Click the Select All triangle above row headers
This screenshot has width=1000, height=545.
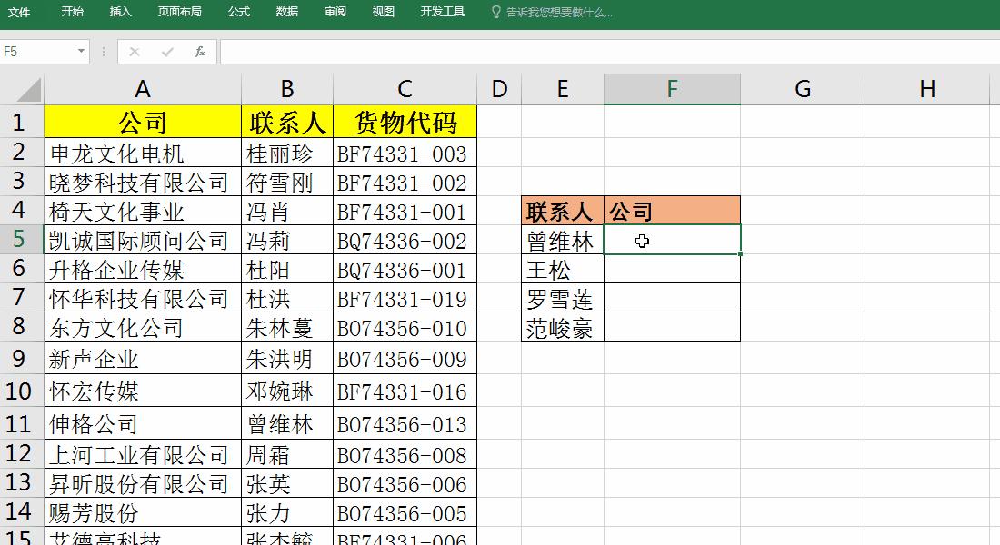(27, 88)
